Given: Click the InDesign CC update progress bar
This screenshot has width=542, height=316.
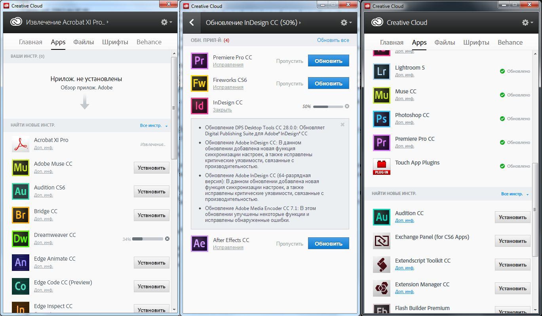Looking at the screenshot, I should (328, 106).
